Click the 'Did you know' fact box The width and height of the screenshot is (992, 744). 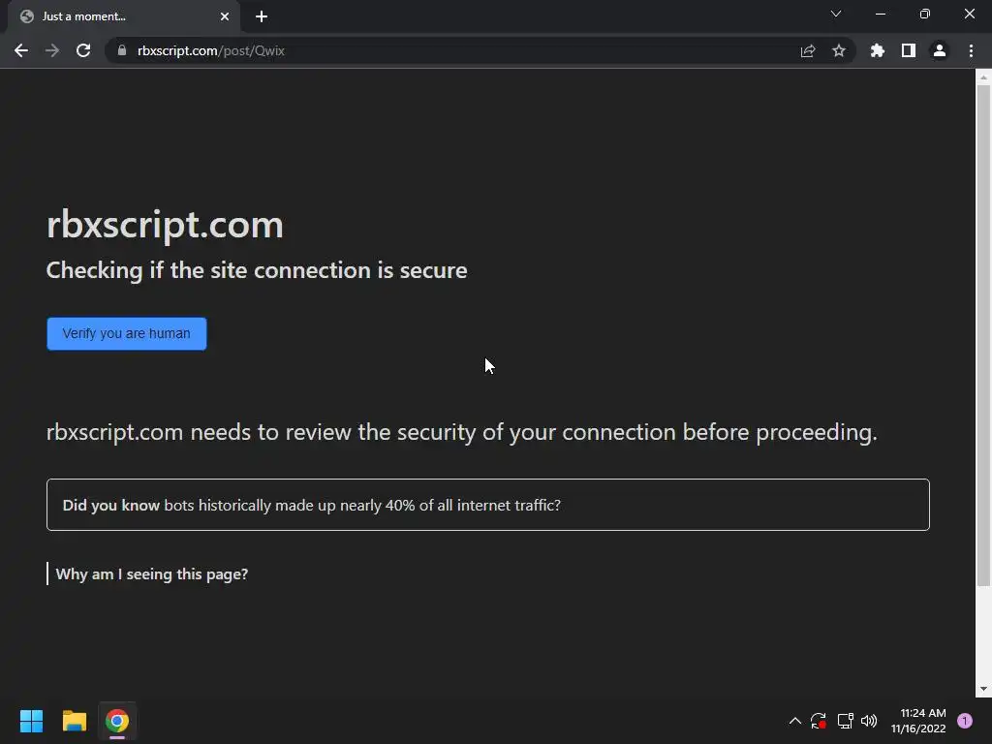[488, 505]
